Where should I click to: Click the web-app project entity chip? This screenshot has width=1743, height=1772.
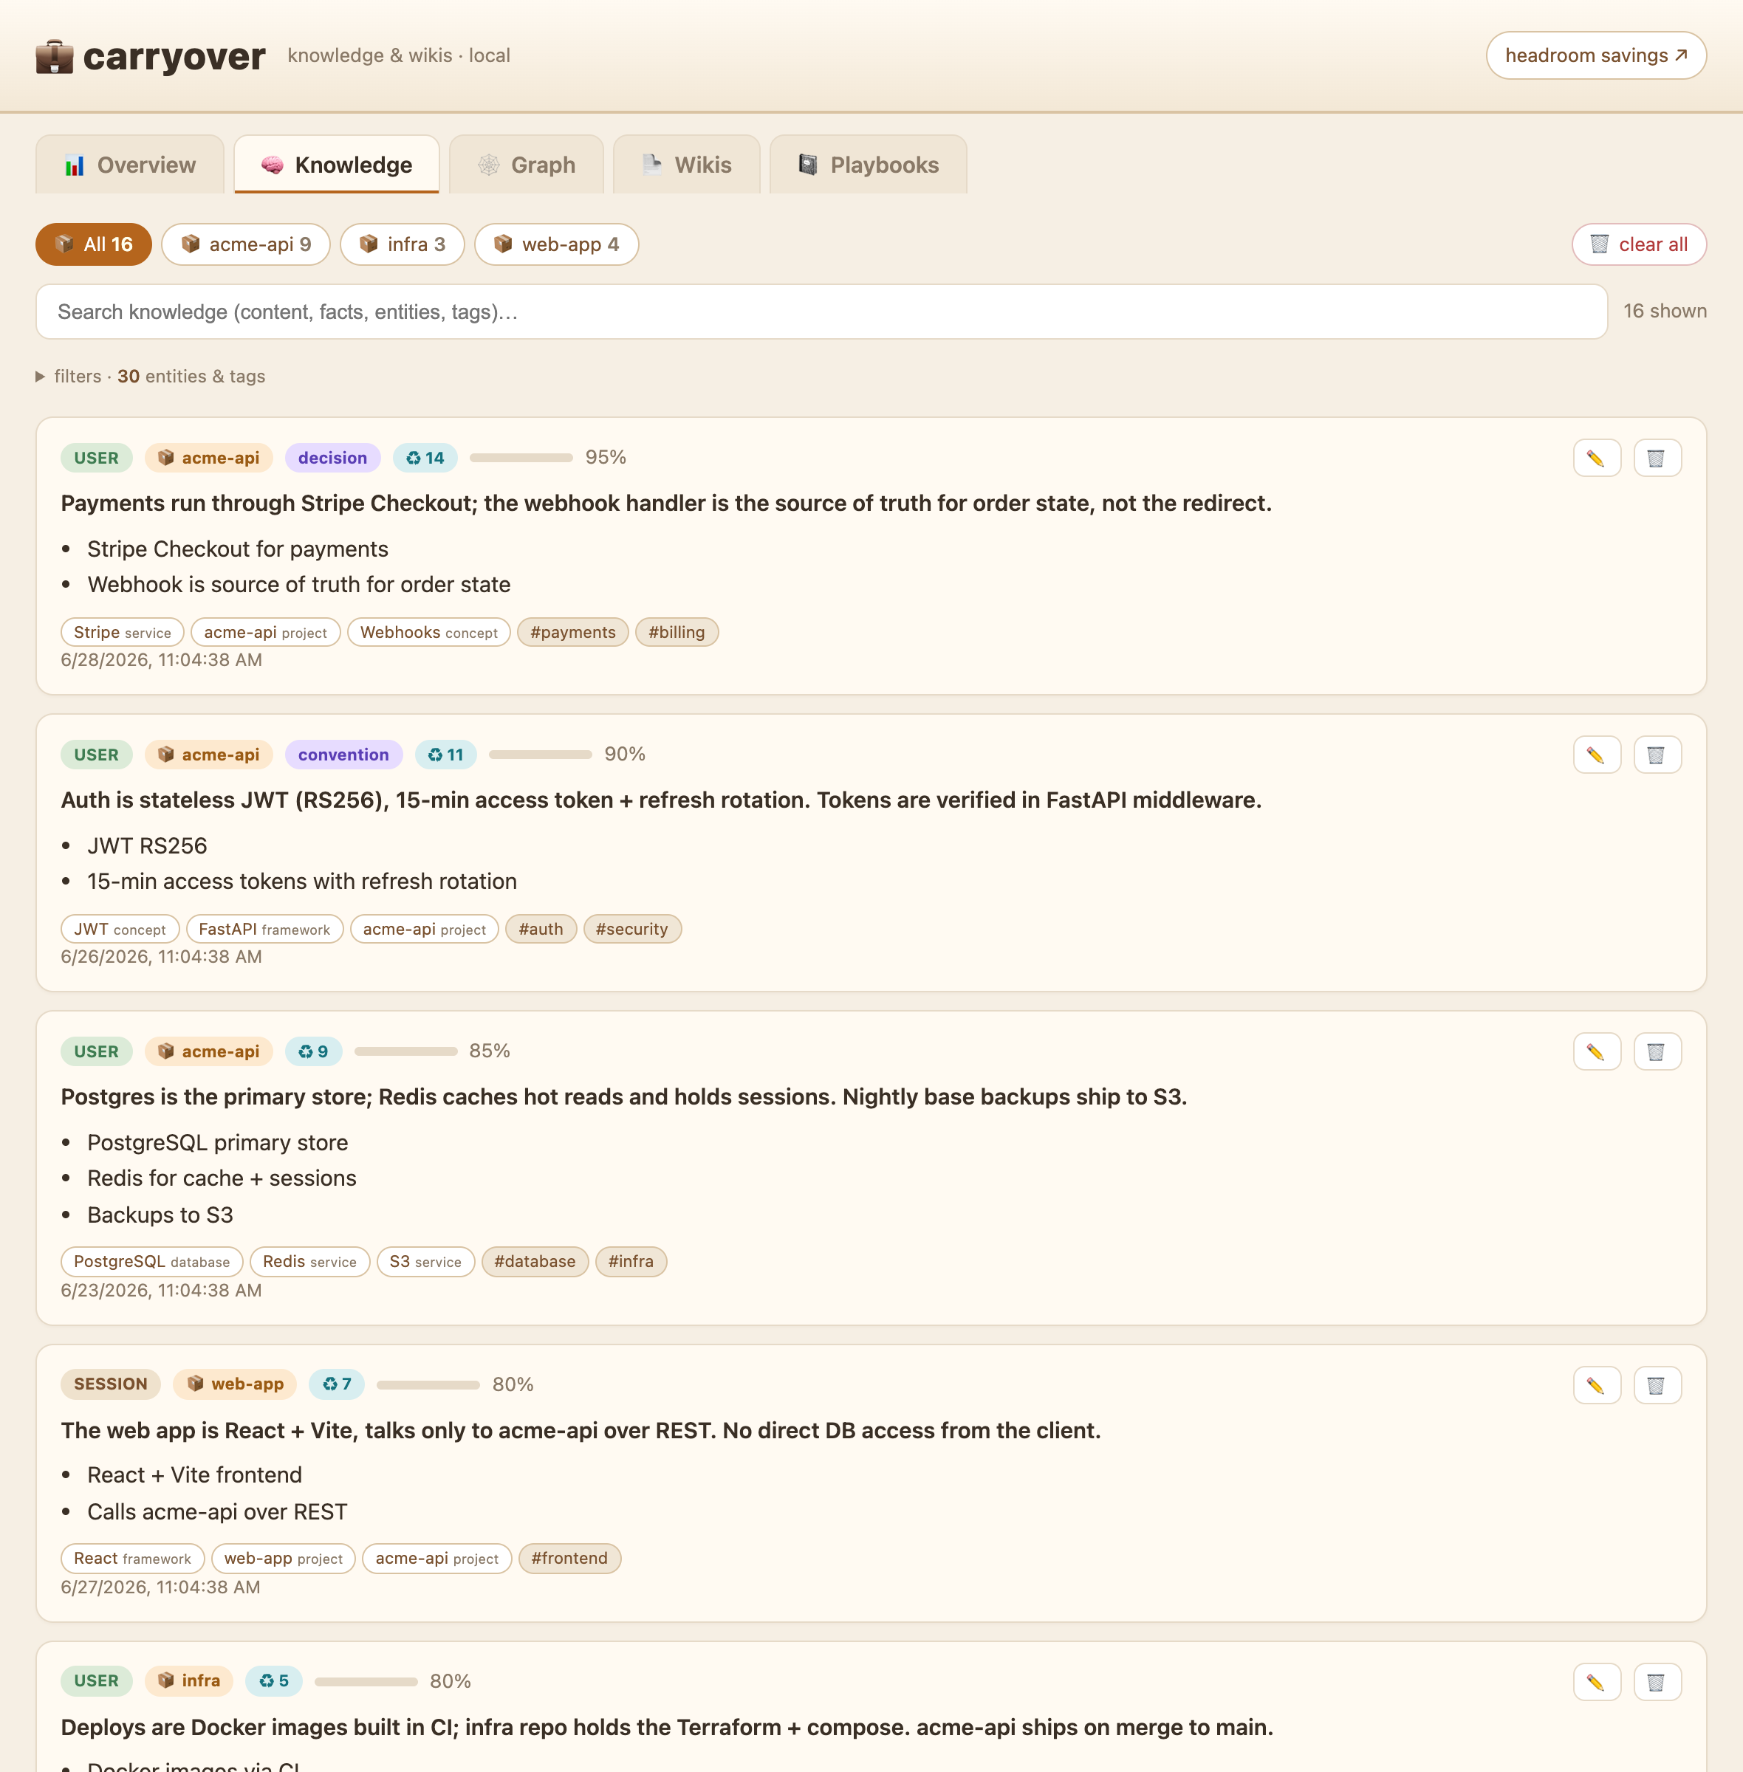point(283,1558)
